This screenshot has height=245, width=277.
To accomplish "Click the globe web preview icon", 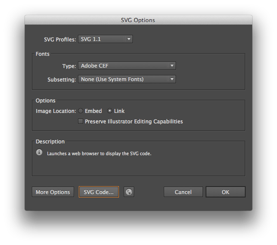I will [x=128, y=192].
